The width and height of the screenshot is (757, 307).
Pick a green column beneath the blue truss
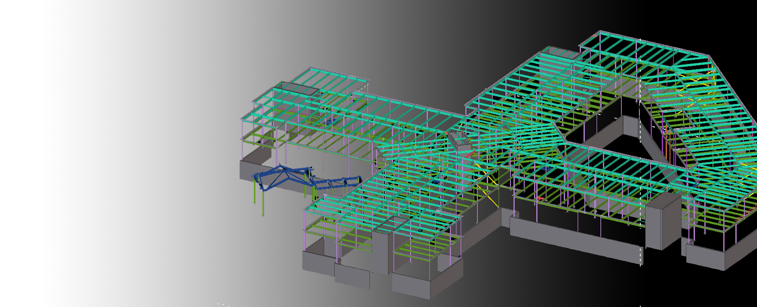pos(263,204)
